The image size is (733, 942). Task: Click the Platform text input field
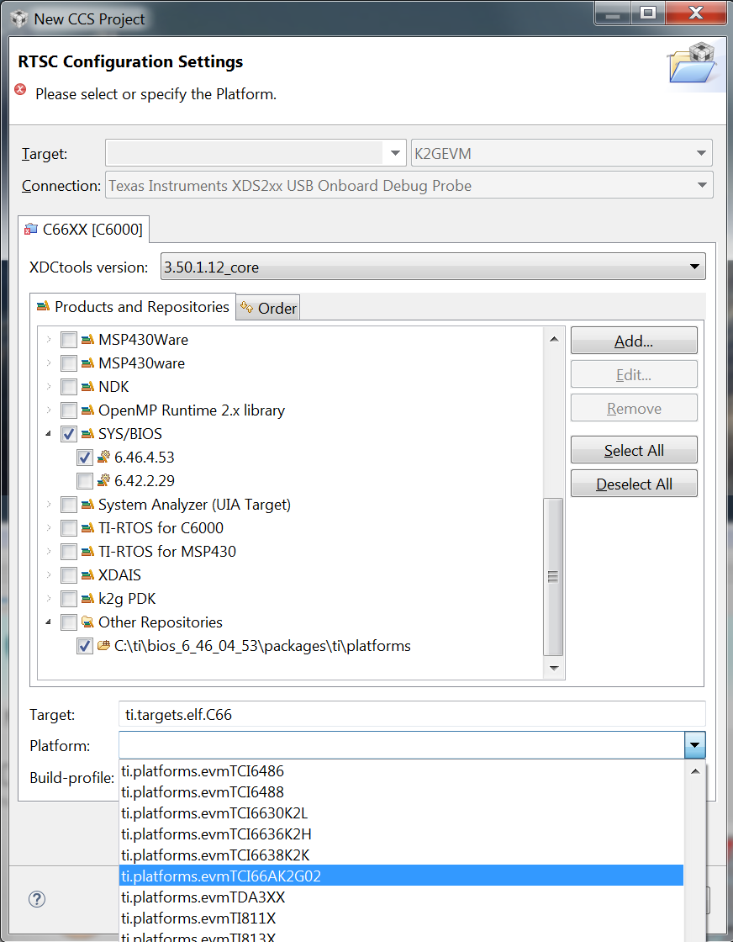tap(401, 745)
